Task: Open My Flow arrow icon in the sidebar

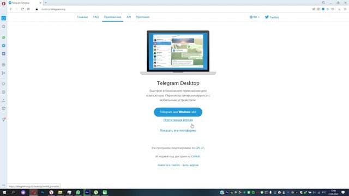Action: [x=4, y=73]
